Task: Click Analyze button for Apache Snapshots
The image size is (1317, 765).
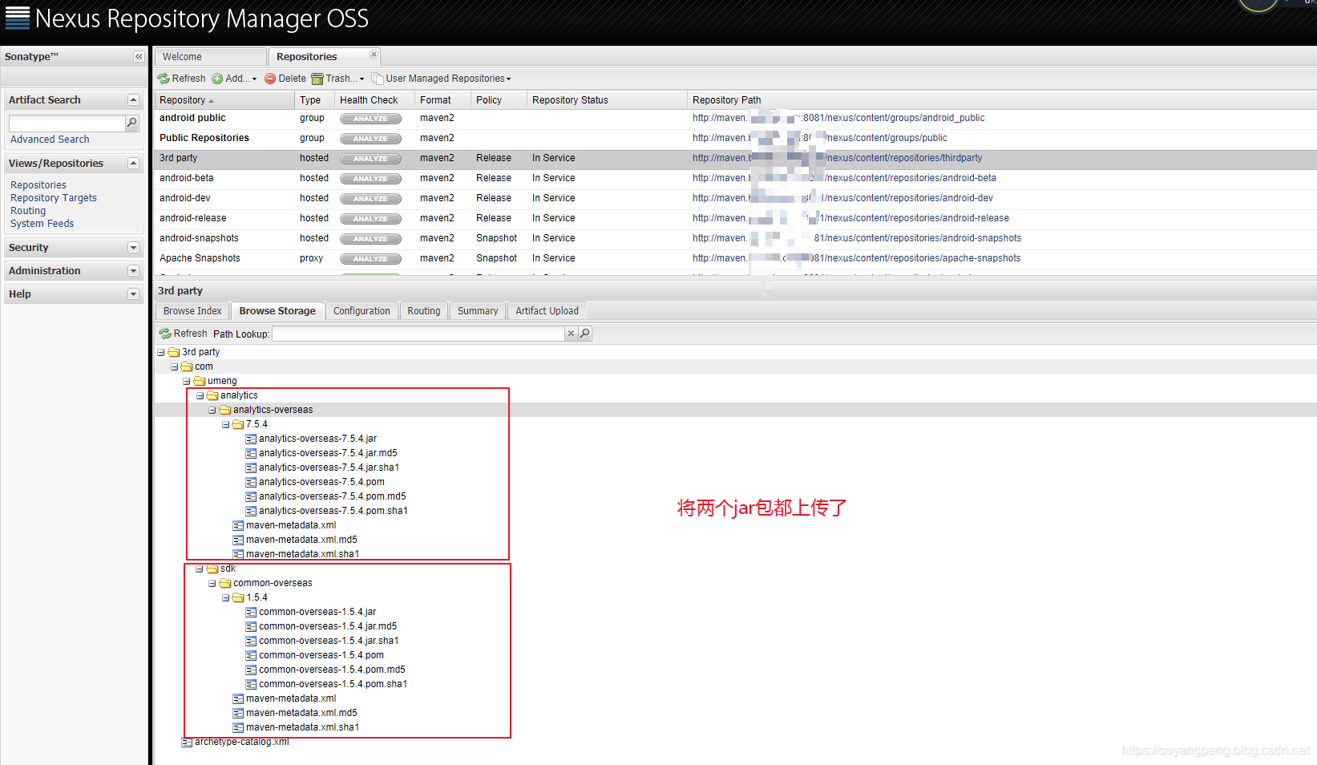Action: 370,259
